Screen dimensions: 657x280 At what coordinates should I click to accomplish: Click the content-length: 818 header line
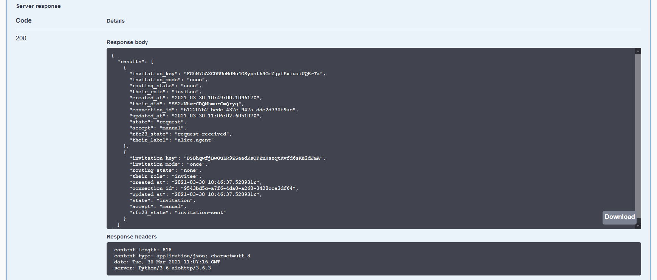(x=143, y=250)
